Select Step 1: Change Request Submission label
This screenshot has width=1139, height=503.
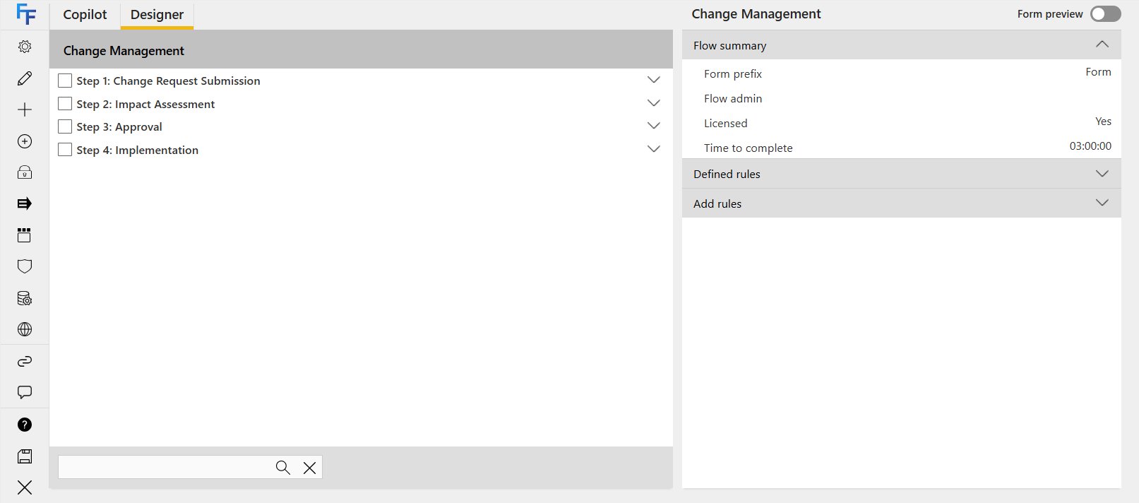point(168,81)
